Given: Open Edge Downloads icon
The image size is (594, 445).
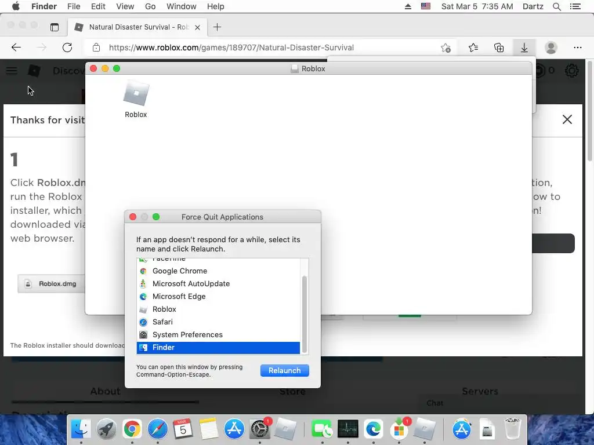Looking at the screenshot, I should [x=524, y=48].
